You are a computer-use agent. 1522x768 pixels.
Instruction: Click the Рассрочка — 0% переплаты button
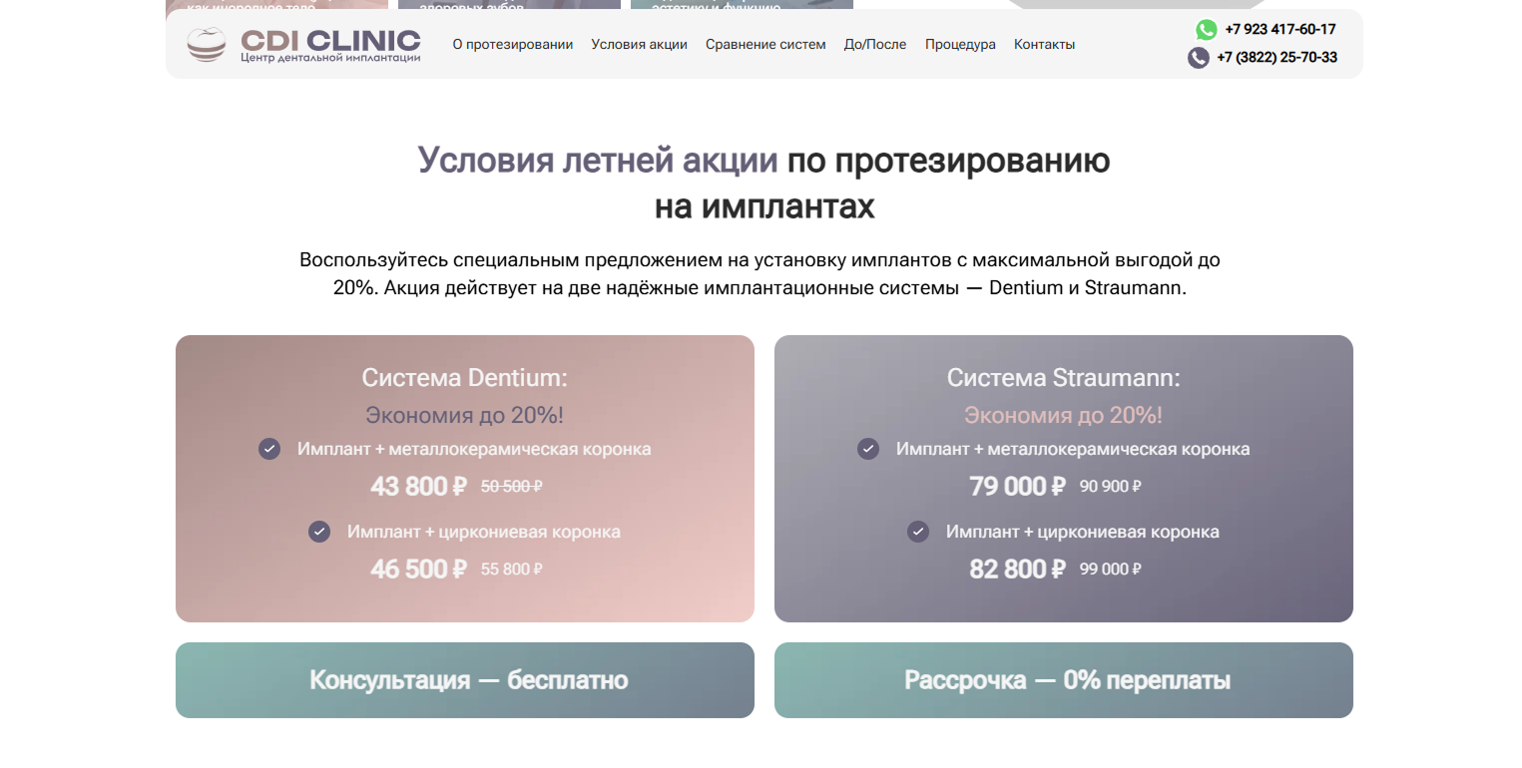point(1063,680)
